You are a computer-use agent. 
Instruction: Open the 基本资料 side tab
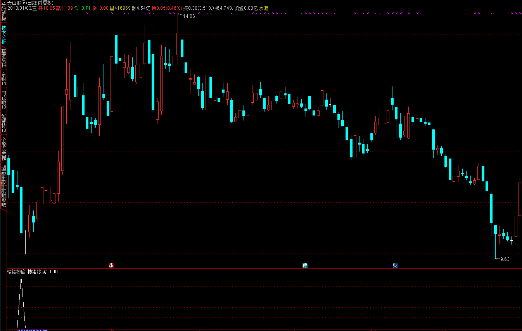3,58
